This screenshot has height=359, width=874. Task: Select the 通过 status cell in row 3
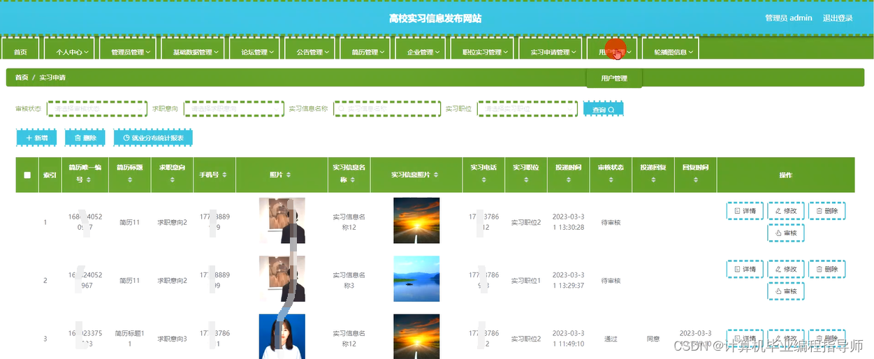click(x=611, y=339)
